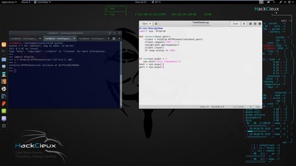Click the shebang line in editor

point(151,28)
